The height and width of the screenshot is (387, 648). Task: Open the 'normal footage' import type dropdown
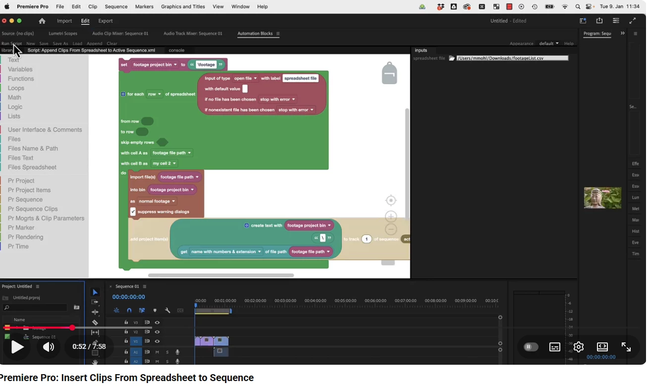pyautogui.click(x=157, y=201)
